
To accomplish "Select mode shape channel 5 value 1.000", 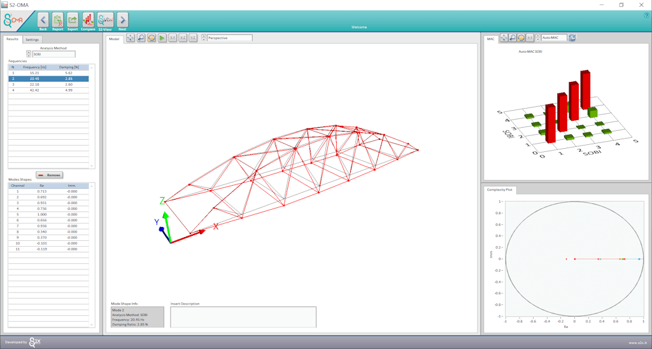I will [48, 214].
